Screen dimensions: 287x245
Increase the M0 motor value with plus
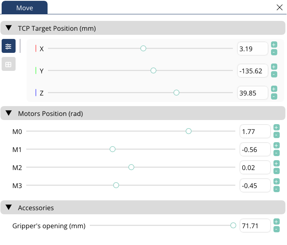tap(276, 127)
